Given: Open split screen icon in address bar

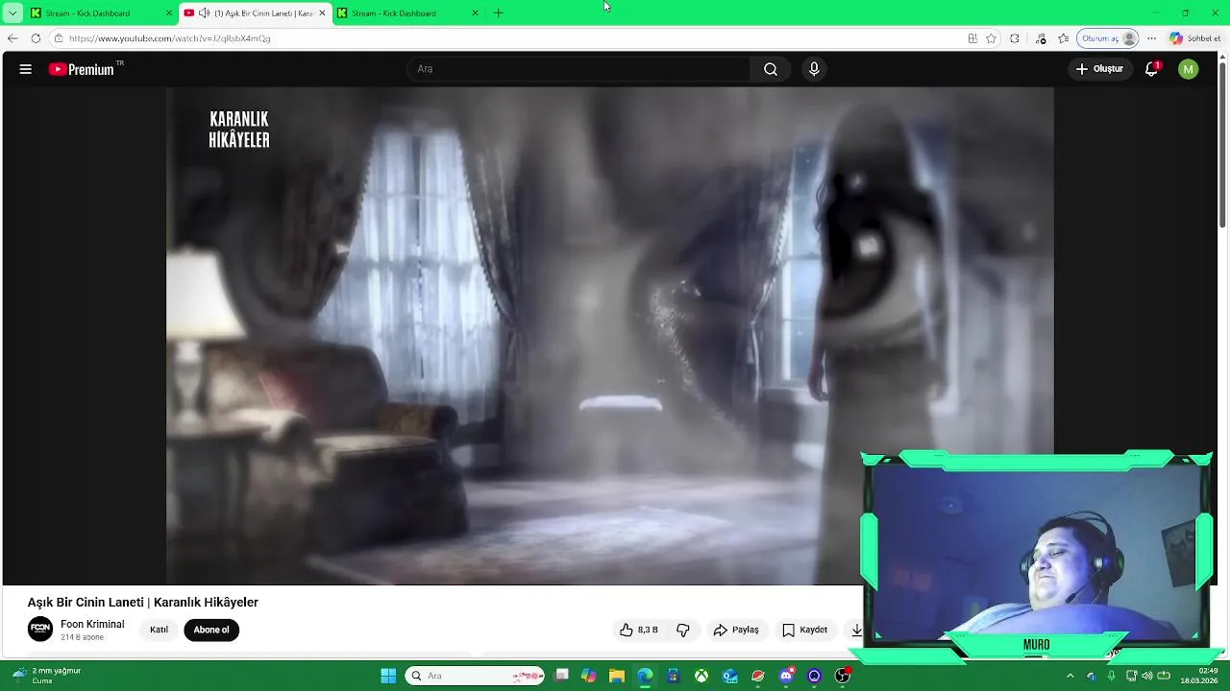Looking at the screenshot, I should (972, 38).
